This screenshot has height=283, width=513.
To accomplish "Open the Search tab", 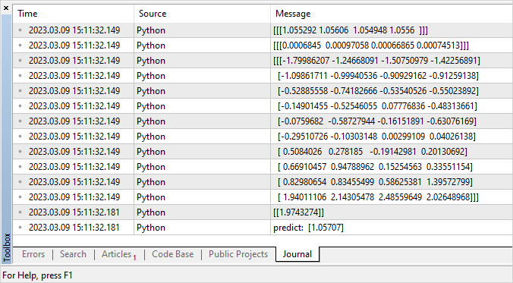I will coord(73,254).
